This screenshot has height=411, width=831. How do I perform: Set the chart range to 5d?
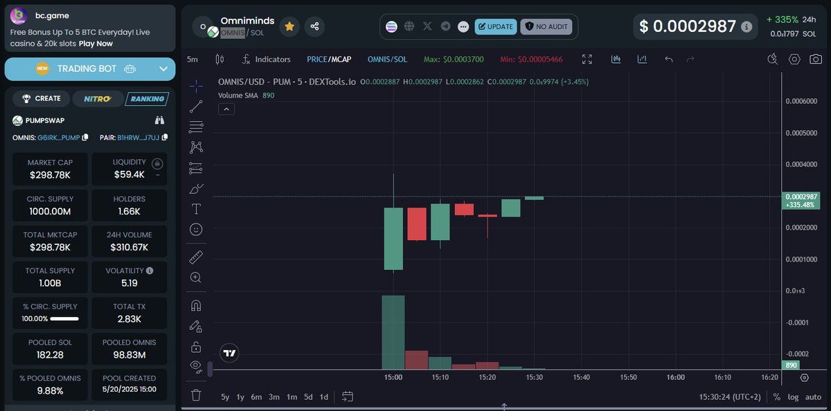point(308,397)
